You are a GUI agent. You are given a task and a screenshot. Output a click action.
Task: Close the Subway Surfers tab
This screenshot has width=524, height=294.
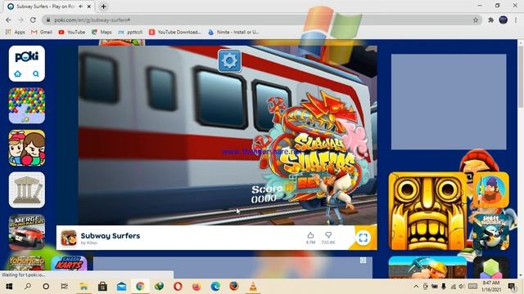click(89, 7)
